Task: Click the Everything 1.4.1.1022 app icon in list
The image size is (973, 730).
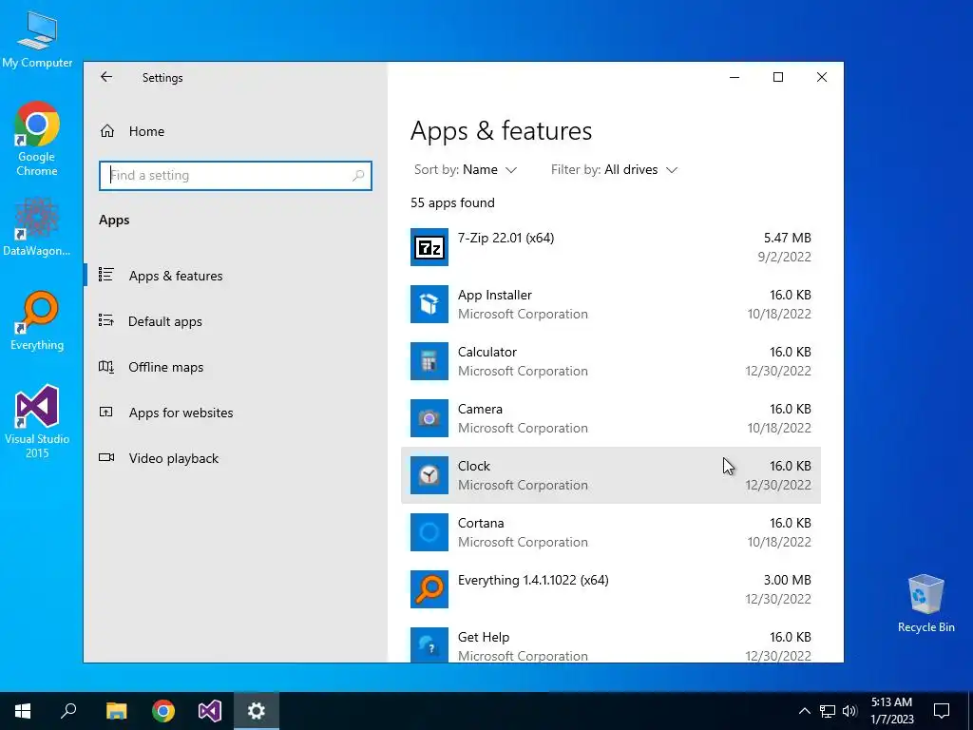Action: tap(429, 589)
